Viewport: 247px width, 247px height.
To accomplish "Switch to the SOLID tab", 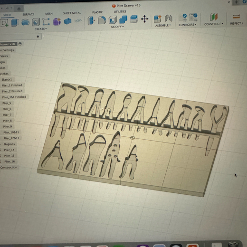I will [x=7, y=15].
